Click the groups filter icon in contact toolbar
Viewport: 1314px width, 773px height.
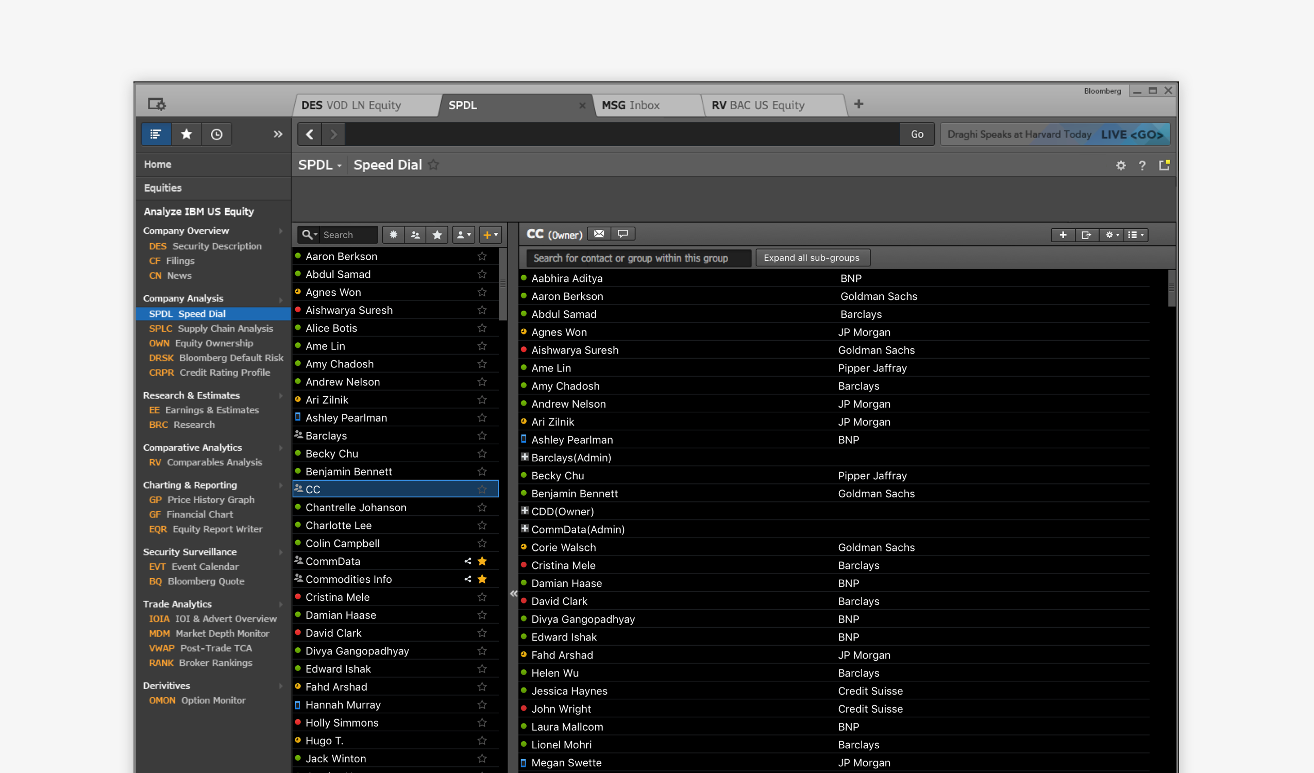pyautogui.click(x=415, y=234)
